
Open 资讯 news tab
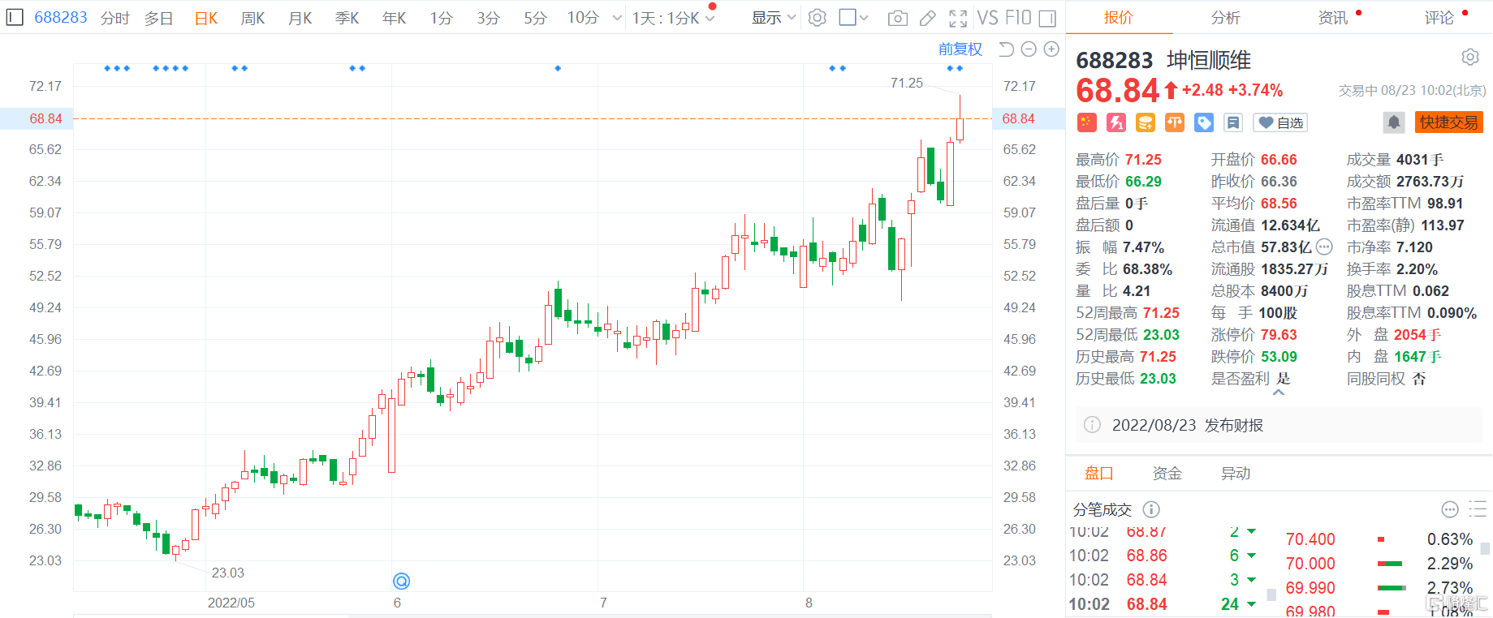tap(1332, 17)
